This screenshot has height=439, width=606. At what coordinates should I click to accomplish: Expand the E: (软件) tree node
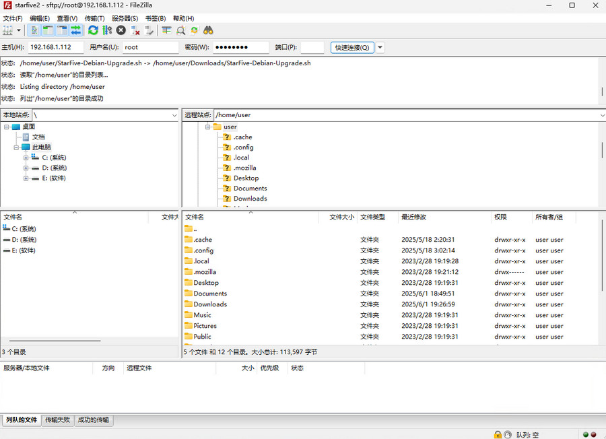tap(26, 178)
